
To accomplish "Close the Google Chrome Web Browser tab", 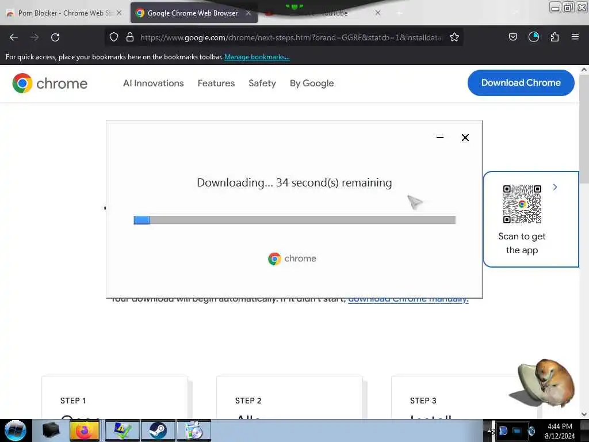I will tap(248, 13).
